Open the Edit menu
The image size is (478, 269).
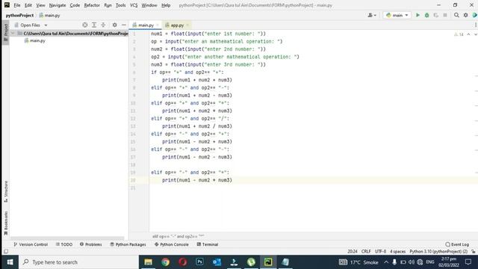(28, 5)
